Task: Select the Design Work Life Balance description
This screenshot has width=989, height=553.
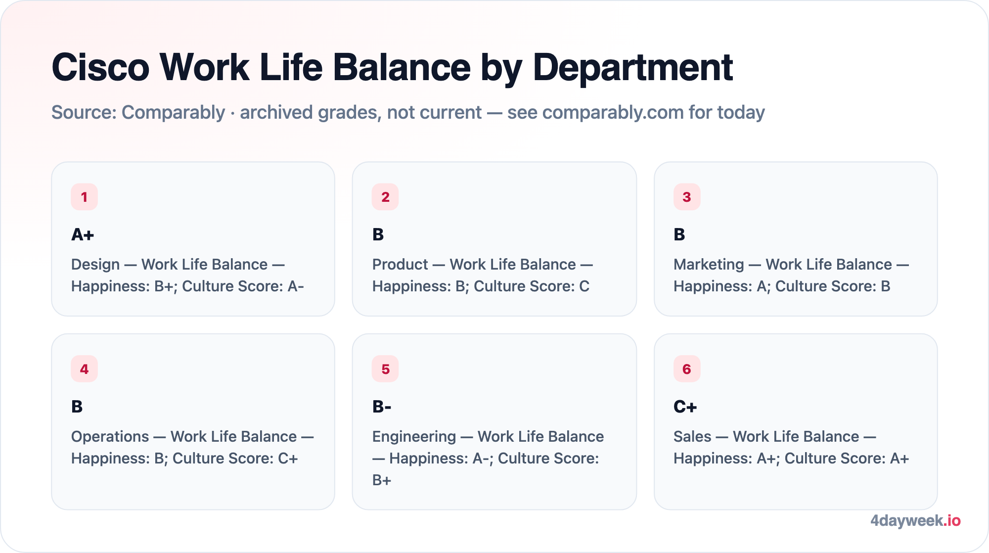Action: 188,275
